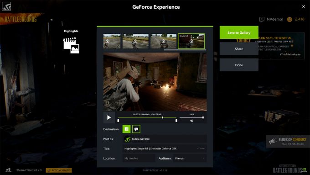The width and height of the screenshot is (310, 175).
Task: Open the first highlight video thumbnail
Action: 112,41
